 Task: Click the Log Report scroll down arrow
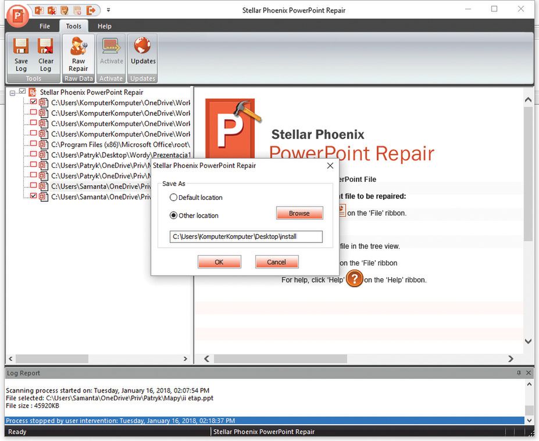click(529, 421)
